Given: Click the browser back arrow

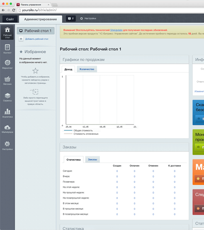Looking at the screenshot, I should (x=3, y=10).
